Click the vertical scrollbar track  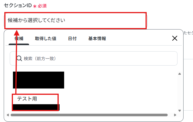[x=179, y=92]
